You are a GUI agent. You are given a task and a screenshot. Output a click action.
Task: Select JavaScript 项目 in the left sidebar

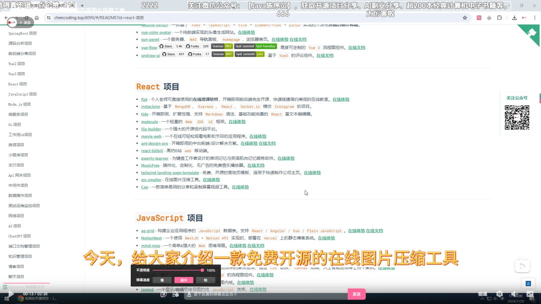click(23, 94)
